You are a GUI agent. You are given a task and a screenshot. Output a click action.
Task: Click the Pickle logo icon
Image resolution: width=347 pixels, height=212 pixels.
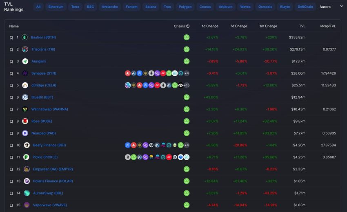coord(27,157)
